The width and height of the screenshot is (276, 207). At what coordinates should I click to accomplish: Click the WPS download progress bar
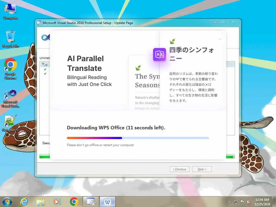point(138,138)
